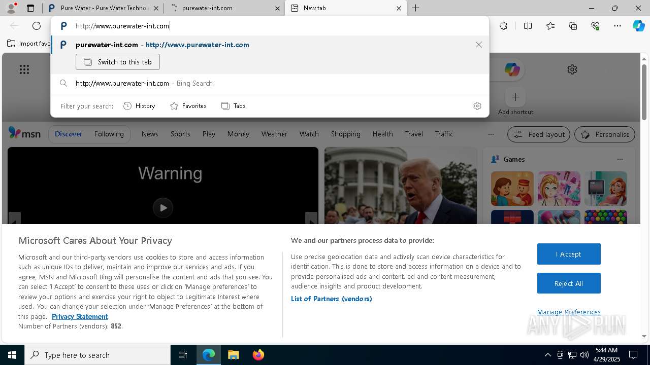Image resolution: width=650 pixels, height=365 pixels.
Task: Select the Following feed tab
Action: click(x=109, y=134)
